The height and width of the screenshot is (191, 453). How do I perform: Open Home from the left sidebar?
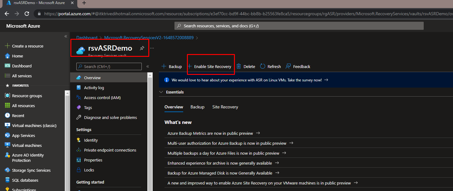[17, 56]
